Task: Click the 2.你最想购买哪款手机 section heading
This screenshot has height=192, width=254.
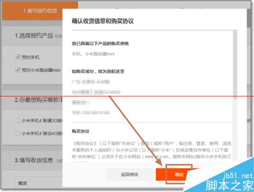Action: click(x=39, y=100)
